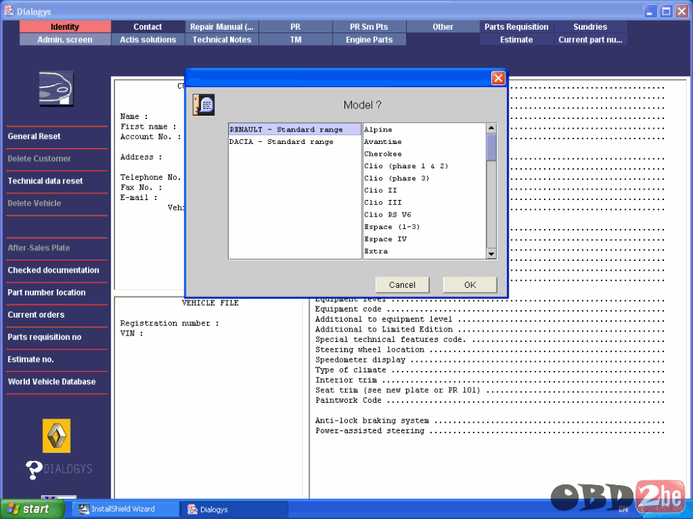This screenshot has height=519, width=693.
Task: Open the Estimate tab
Action: (x=516, y=39)
